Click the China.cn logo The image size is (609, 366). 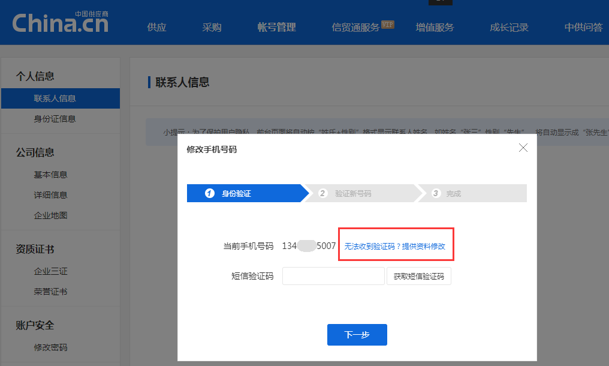[60, 22]
